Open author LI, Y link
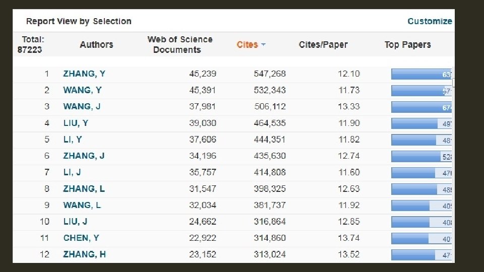 click(x=73, y=140)
